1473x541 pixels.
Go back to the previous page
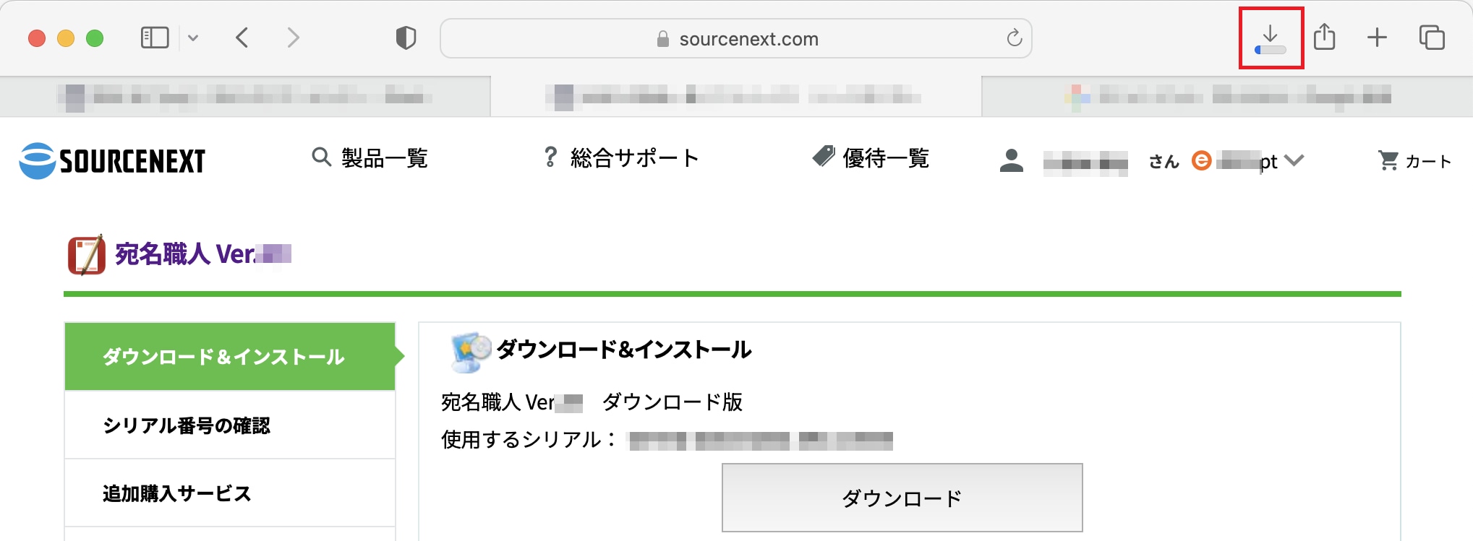(x=242, y=38)
